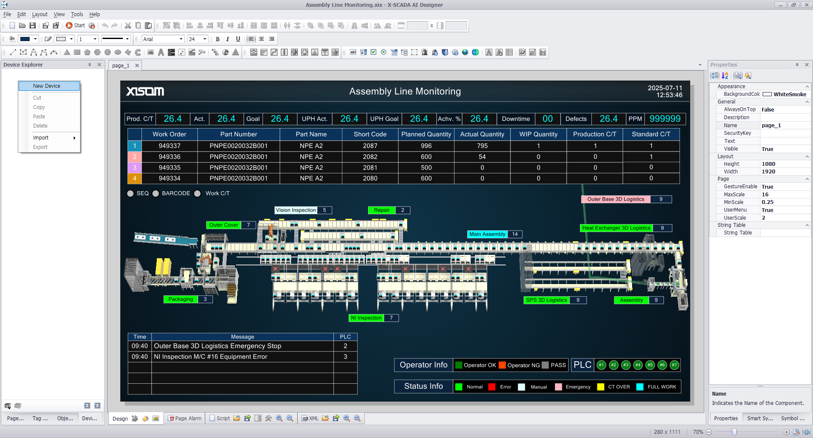Select the Triangle shape tool
Viewport: 813px width, 438px height.
[x=67, y=52]
